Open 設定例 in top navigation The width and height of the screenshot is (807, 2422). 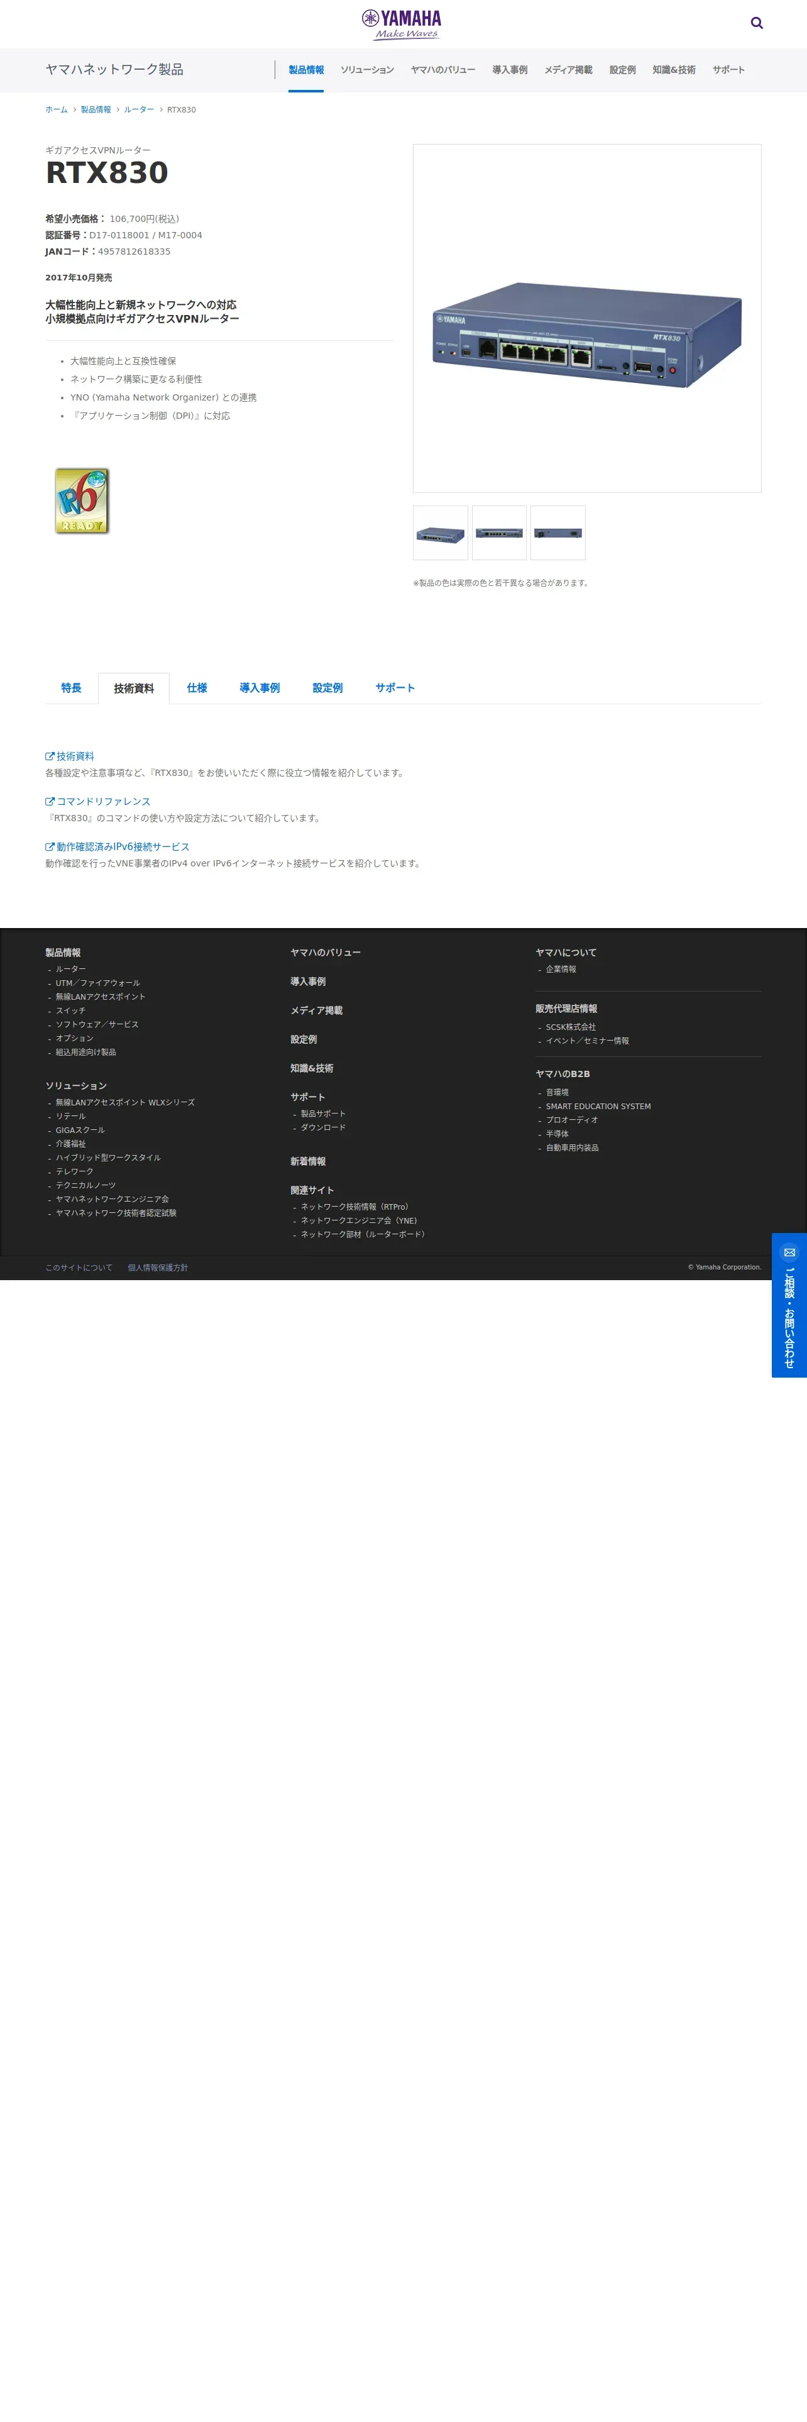click(622, 70)
